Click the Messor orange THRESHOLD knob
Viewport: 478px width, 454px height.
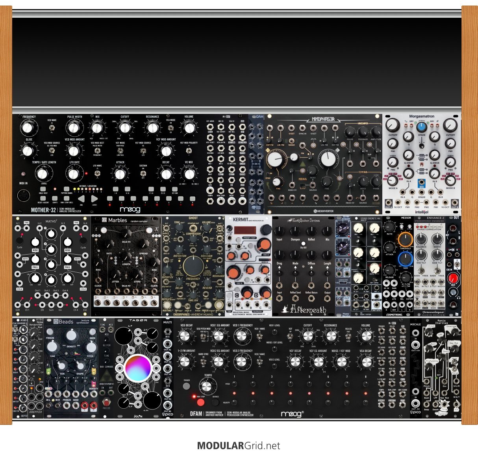tap(406, 239)
